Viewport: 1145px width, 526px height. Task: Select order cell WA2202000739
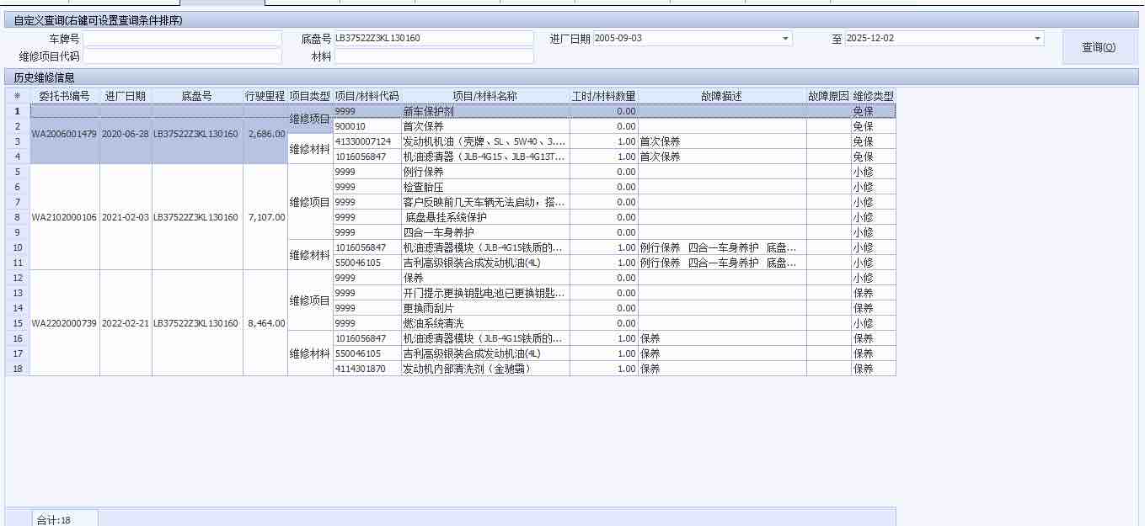[65, 323]
